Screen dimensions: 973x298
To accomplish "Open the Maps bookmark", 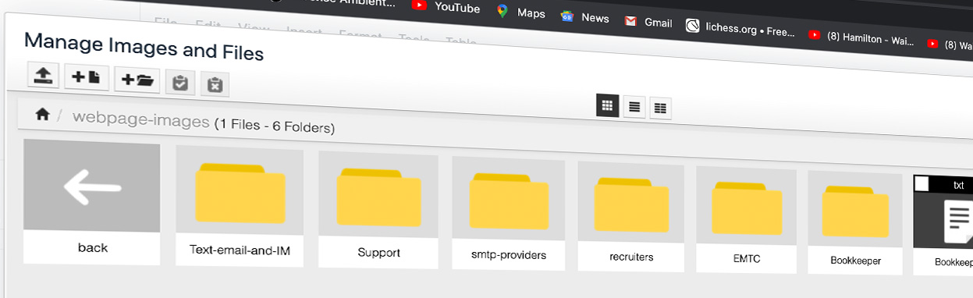I will (520, 12).
